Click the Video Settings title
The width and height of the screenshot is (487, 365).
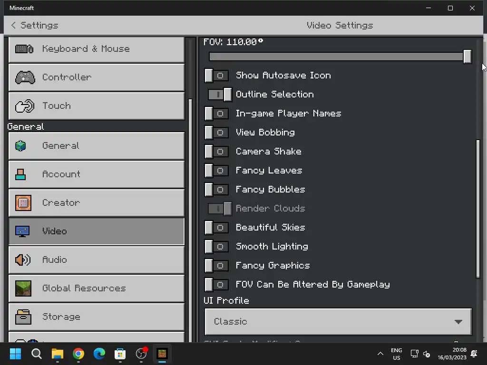[340, 25]
